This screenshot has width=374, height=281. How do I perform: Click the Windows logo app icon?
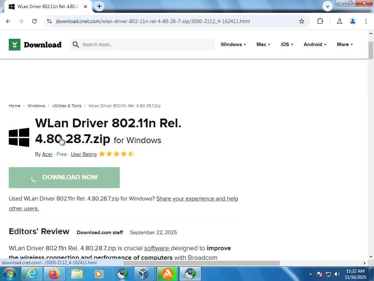(x=19, y=138)
